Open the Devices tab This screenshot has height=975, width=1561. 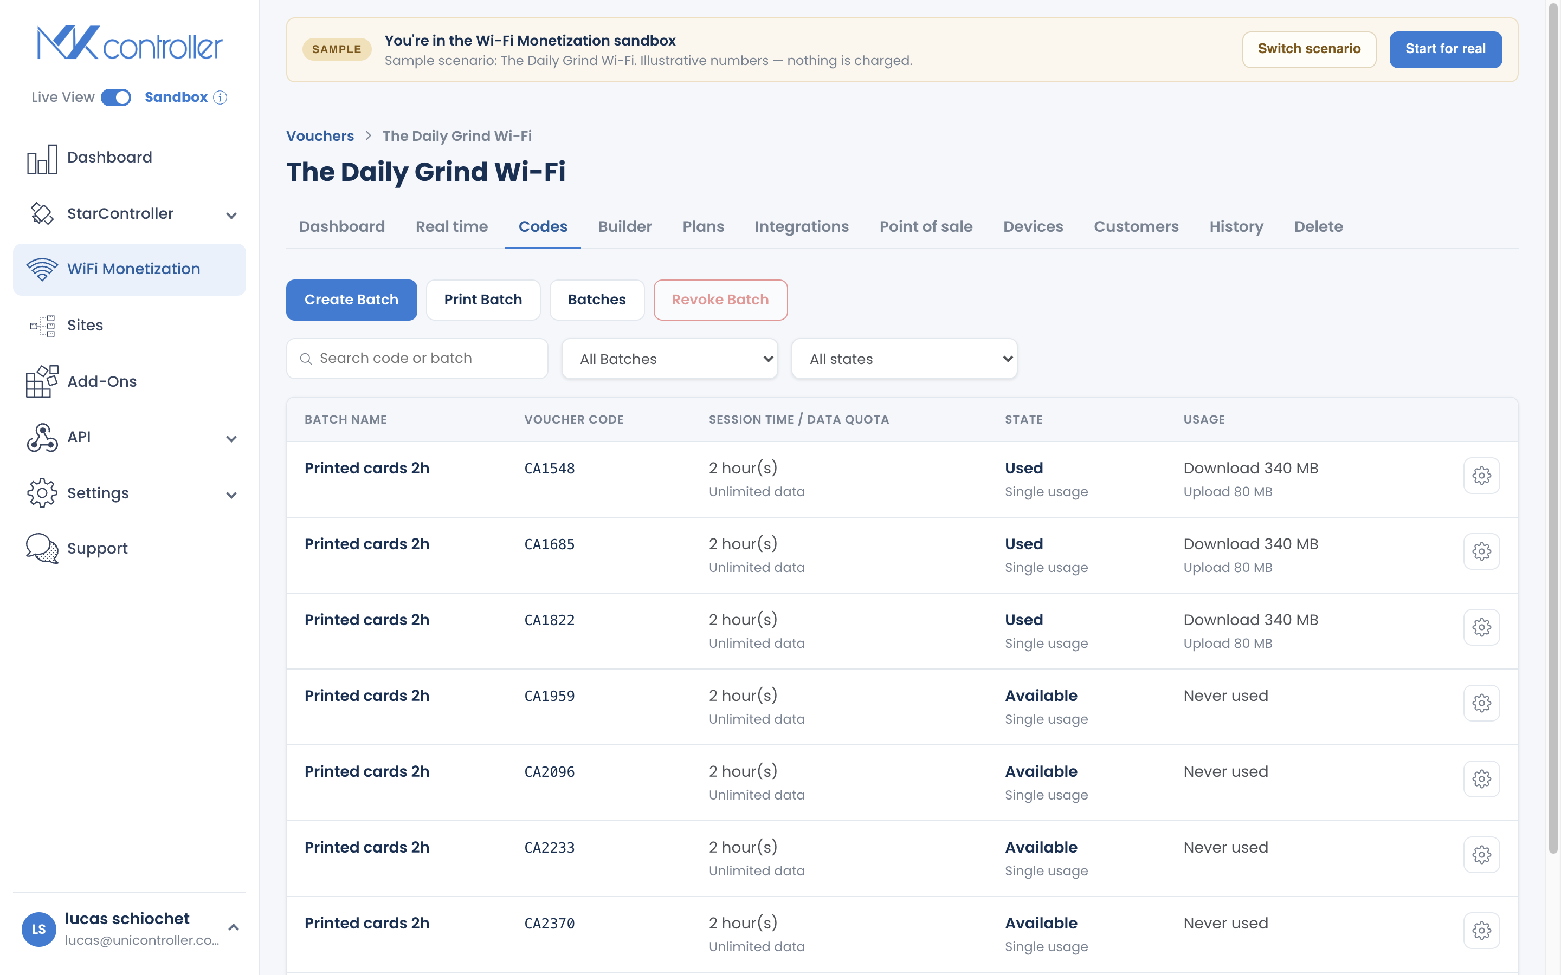(x=1033, y=227)
